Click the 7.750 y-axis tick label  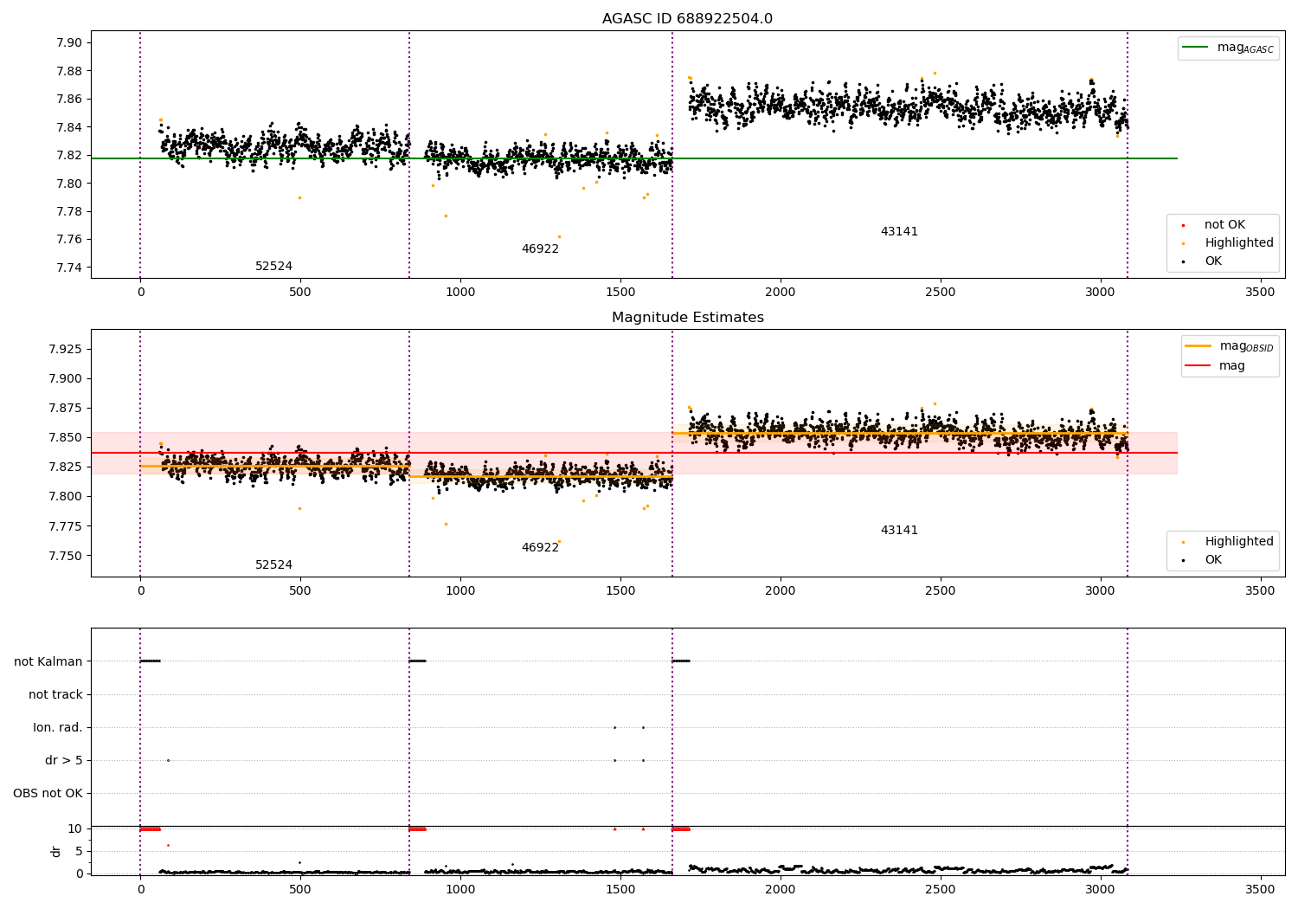(x=65, y=557)
